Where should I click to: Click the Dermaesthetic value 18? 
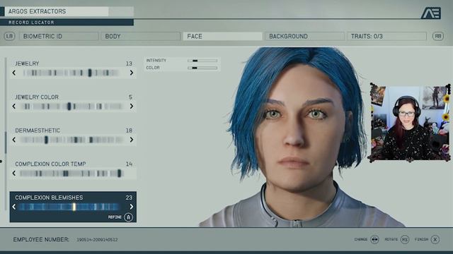[129, 131]
